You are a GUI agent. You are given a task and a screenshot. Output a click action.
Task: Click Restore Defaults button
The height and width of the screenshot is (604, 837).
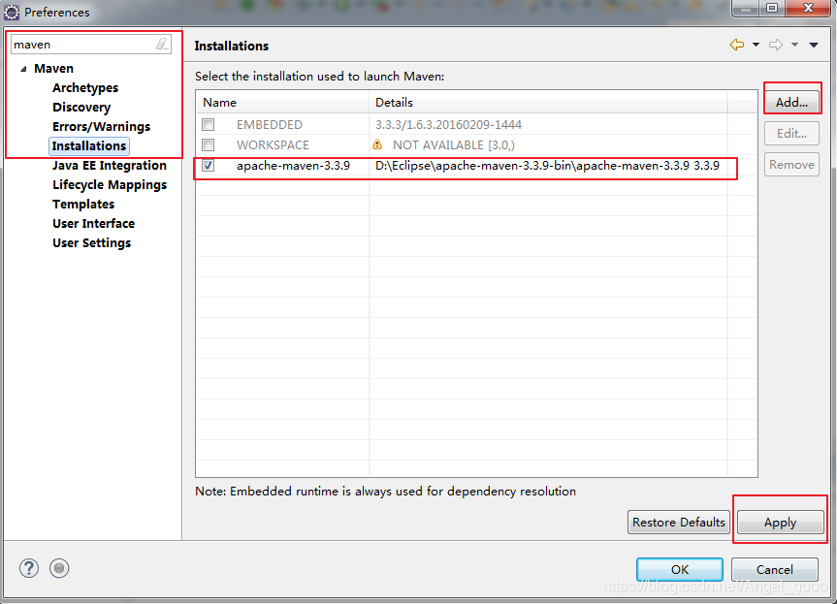point(679,523)
